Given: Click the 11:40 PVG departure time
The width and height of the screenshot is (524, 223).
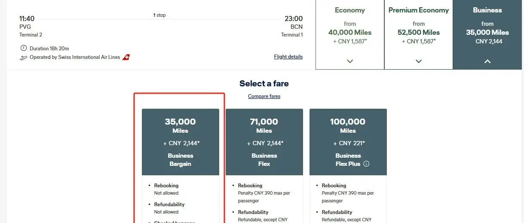Looking at the screenshot, I should point(27,19).
